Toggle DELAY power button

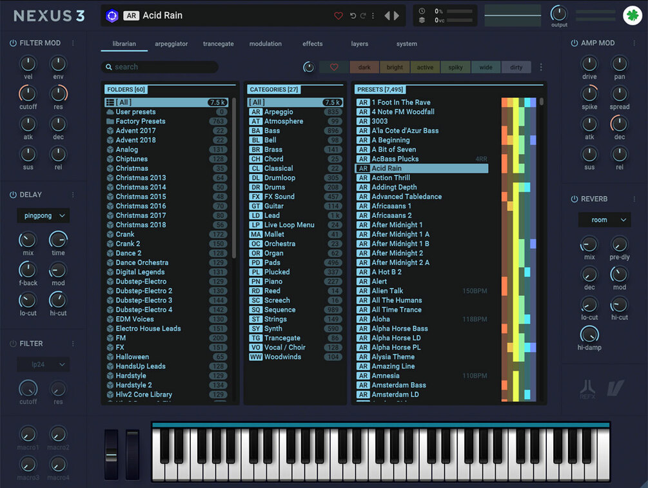point(14,195)
